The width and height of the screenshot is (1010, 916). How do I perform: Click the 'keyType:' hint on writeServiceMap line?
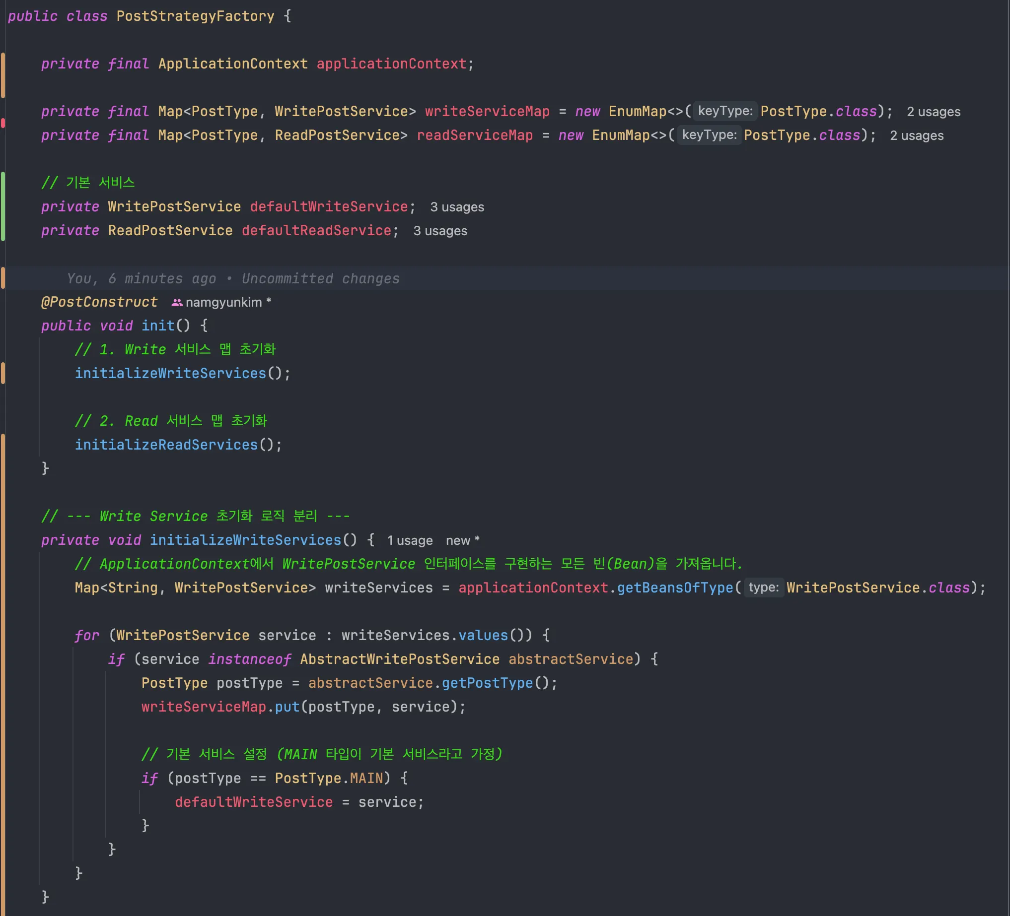tap(725, 111)
